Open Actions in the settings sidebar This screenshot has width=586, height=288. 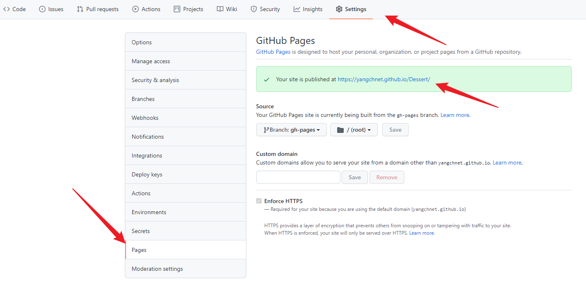(186, 193)
